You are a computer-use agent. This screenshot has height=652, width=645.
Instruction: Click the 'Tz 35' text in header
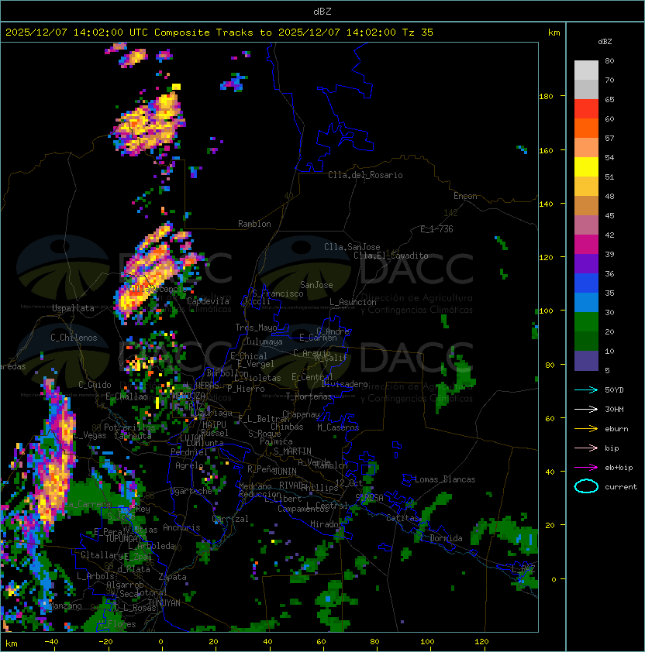[x=418, y=33]
